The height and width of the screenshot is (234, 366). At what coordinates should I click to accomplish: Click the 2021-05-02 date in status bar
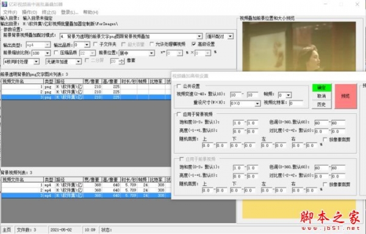click(61, 230)
